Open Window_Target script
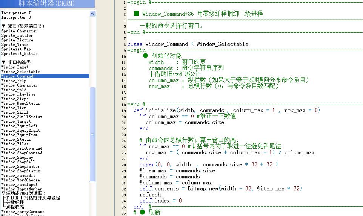The width and height of the screenshot is (363, 216). 16,122
